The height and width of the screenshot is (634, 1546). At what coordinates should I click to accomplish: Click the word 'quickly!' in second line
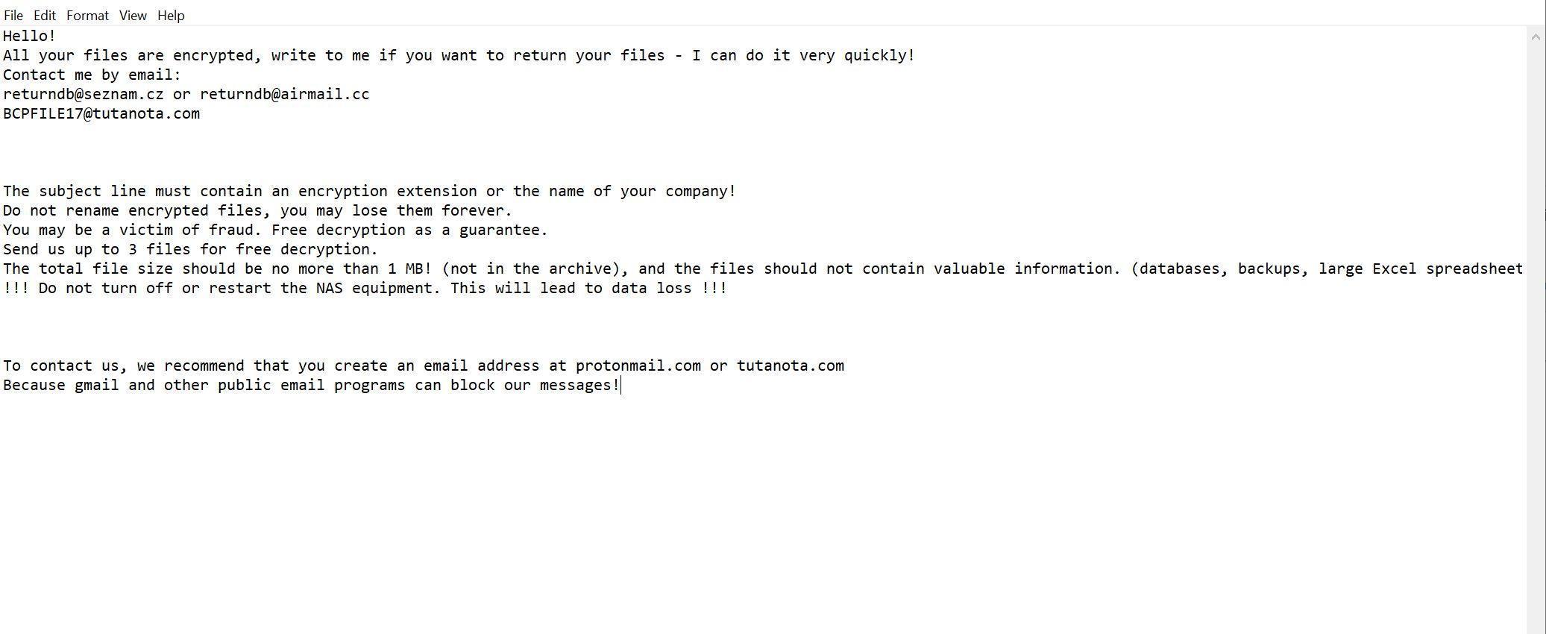pos(879,56)
